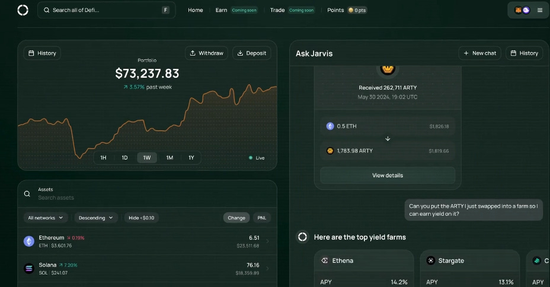The width and height of the screenshot is (550, 287).
Task: Click the Jarvis reply avatar icon
Action: point(302,237)
